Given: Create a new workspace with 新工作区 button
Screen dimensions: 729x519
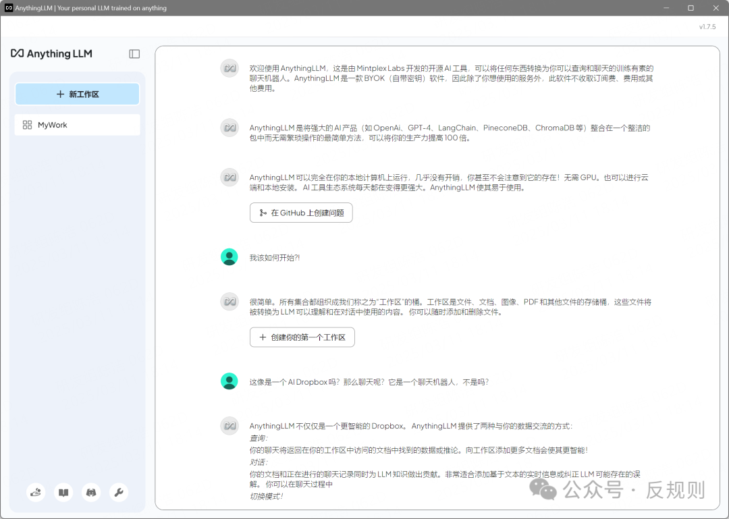Looking at the screenshot, I should click(77, 94).
